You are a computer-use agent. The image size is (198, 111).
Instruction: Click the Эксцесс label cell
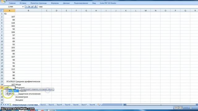pyautogui.click(x=28, y=100)
